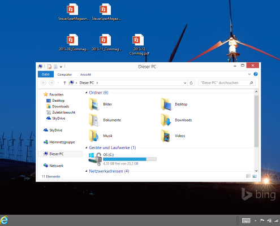Image resolution: width=280 pixels, height=226 pixels.
Task: Collapse the Geräte und Laufwerke group
Action: pos(86,147)
